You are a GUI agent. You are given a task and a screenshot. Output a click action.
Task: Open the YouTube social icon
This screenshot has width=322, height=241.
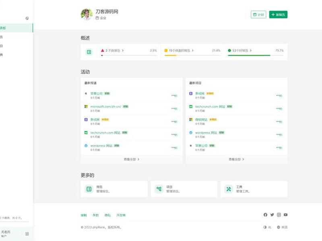[x=285, y=215]
